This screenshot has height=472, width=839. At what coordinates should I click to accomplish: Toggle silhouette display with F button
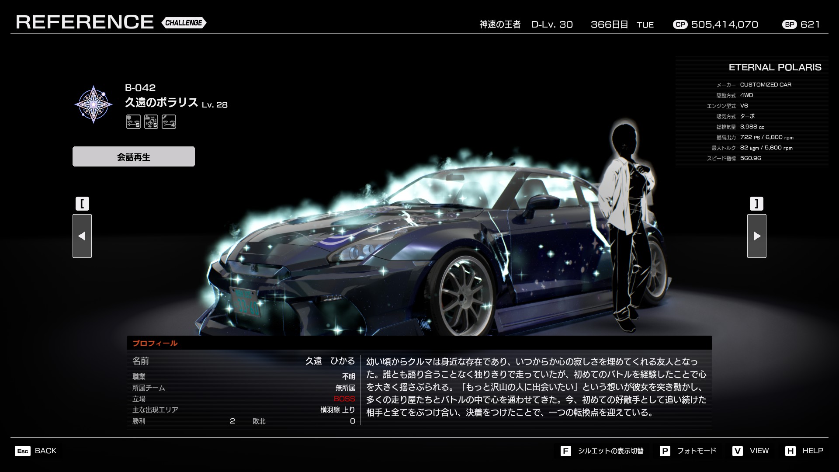pos(565,451)
